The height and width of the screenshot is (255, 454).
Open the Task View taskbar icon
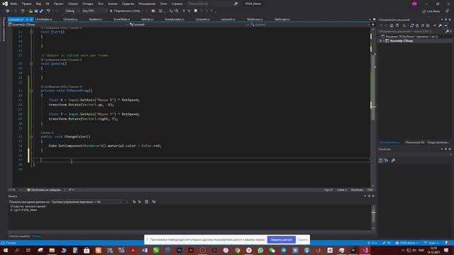(28, 250)
